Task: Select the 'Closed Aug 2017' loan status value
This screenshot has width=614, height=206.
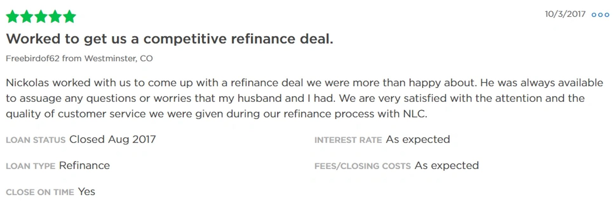Action: tap(112, 139)
